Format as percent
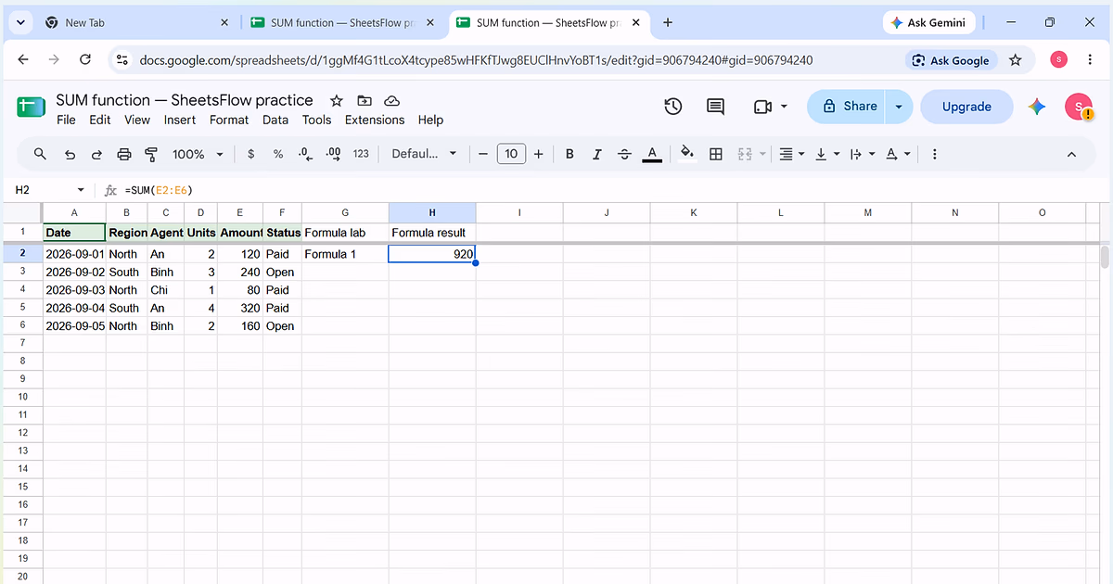1113x584 pixels. tap(278, 154)
